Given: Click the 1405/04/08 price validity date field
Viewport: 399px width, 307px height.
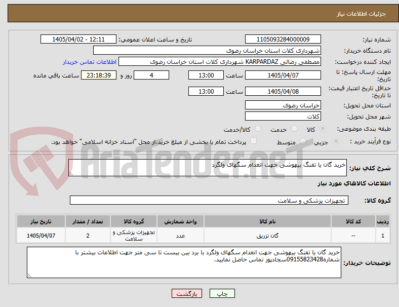Looking at the screenshot, I should coord(283,91).
